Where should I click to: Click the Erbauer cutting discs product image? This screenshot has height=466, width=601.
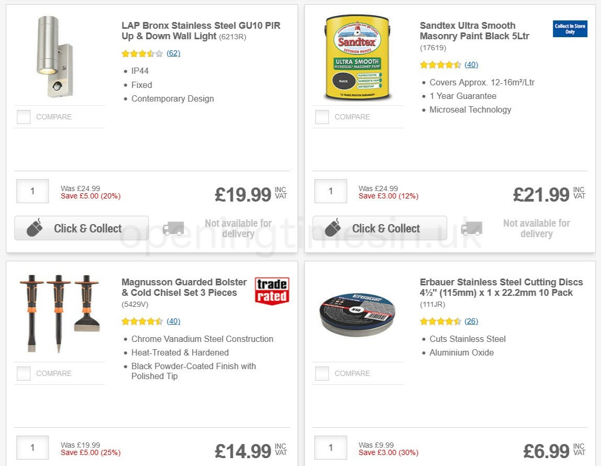click(358, 314)
